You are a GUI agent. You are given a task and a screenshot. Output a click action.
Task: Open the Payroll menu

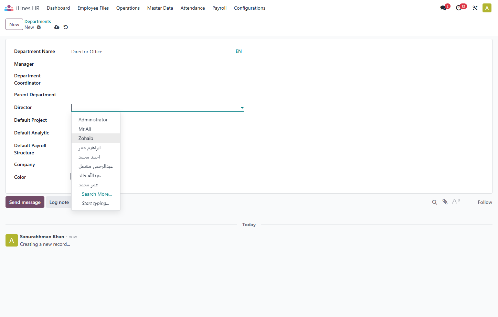tap(219, 8)
